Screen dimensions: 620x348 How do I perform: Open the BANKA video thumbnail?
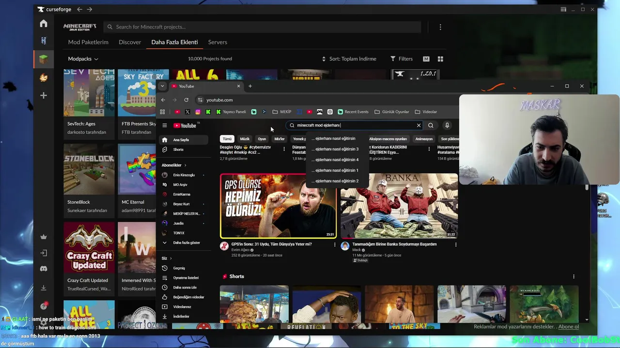pyautogui.click(x=399, y=206)
